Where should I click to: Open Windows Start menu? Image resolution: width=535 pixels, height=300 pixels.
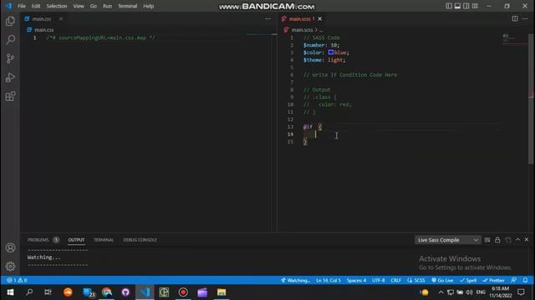10,292
